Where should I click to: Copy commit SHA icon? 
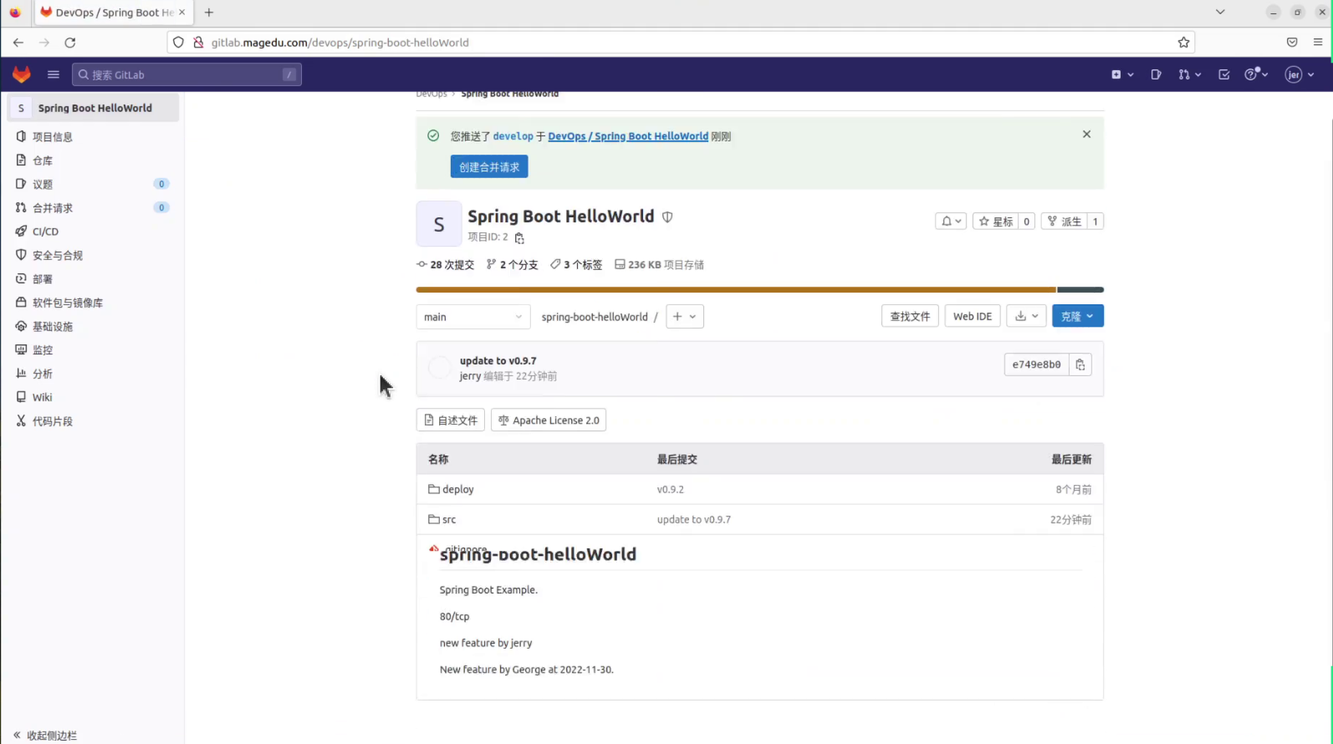[x=1080, y=364]
